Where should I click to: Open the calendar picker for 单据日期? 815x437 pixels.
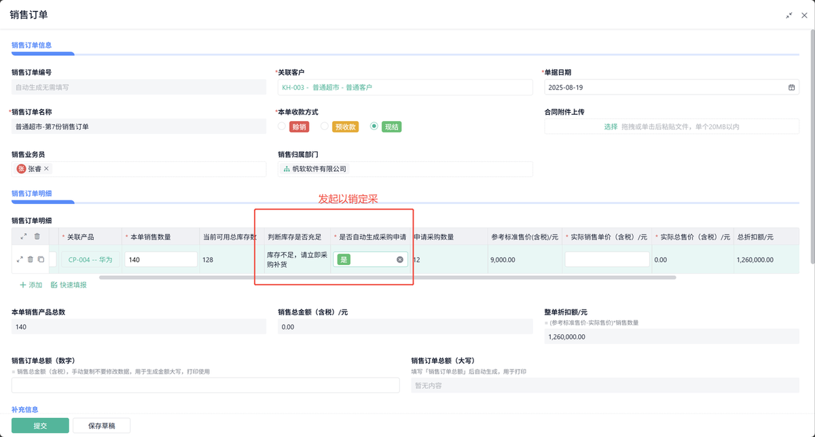tap(791, 87)
